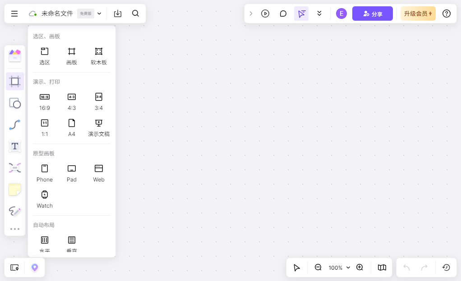Screen dimensions: 461x281
Task: Choose horizontal auto layout 水平
Action: (x=45, y=244)
